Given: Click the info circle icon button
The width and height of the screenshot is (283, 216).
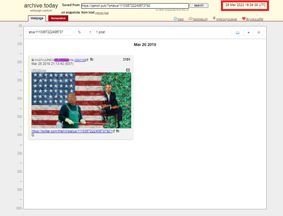Looking at the screenshot, I should (259, 32).
